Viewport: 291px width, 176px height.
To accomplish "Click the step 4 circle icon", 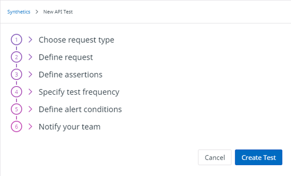I will [x=16, y=92].
